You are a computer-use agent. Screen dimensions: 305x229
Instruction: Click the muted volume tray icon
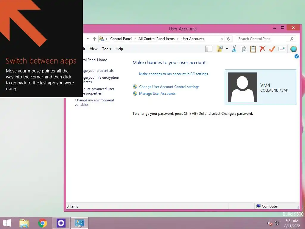coord(270,223)
